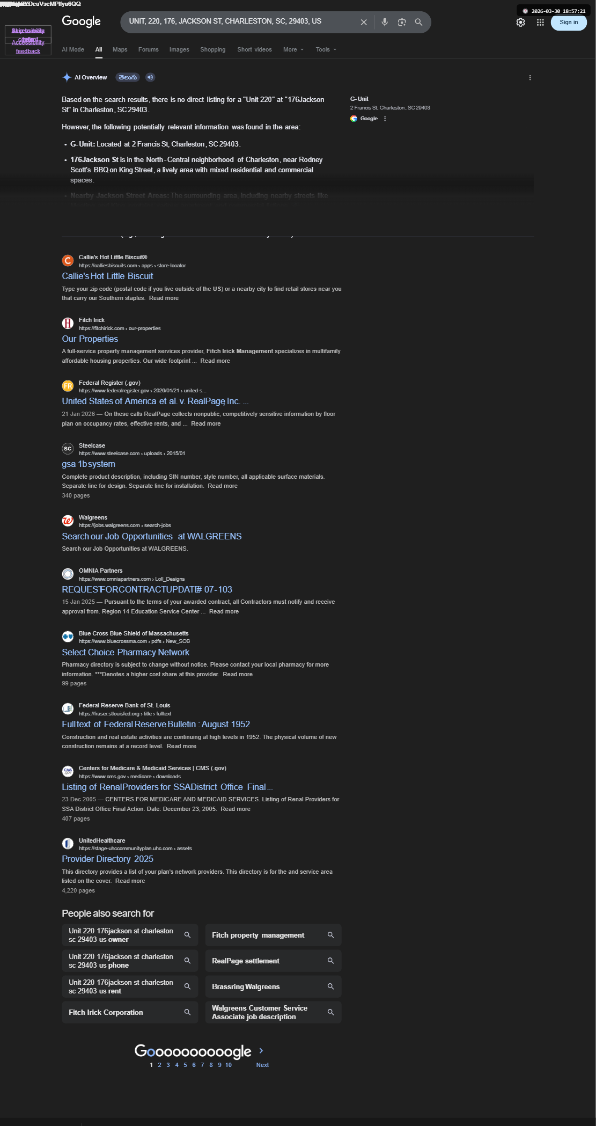Screen dimensions: 603x1126
Task: Toggle the AI Overview Telugu language chip
Action: click(128, 77)
